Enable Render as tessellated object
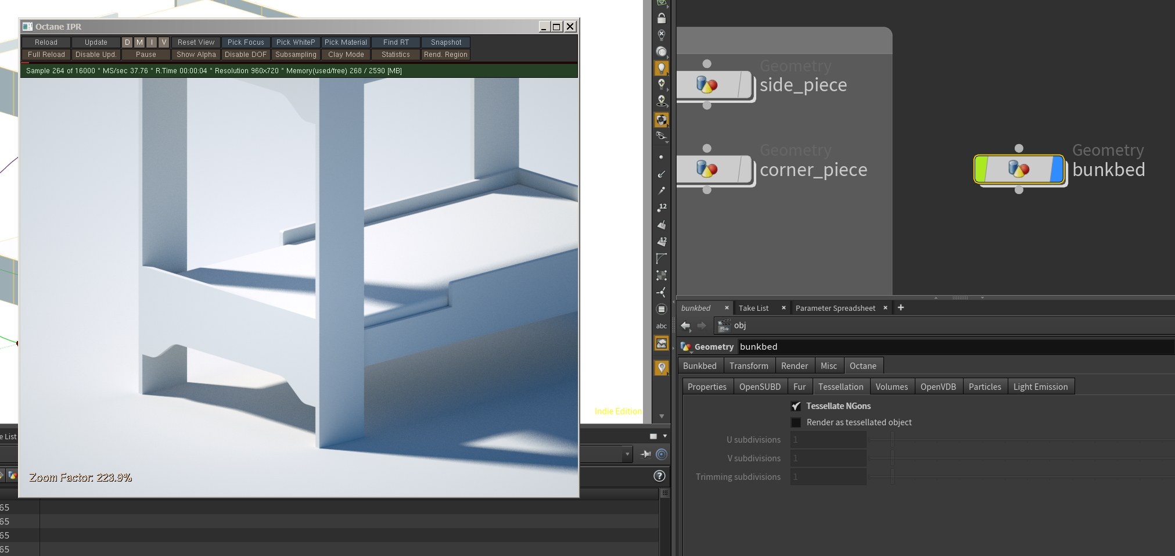The height and width of the screenshot is (556, 1175). pos(796,422)
